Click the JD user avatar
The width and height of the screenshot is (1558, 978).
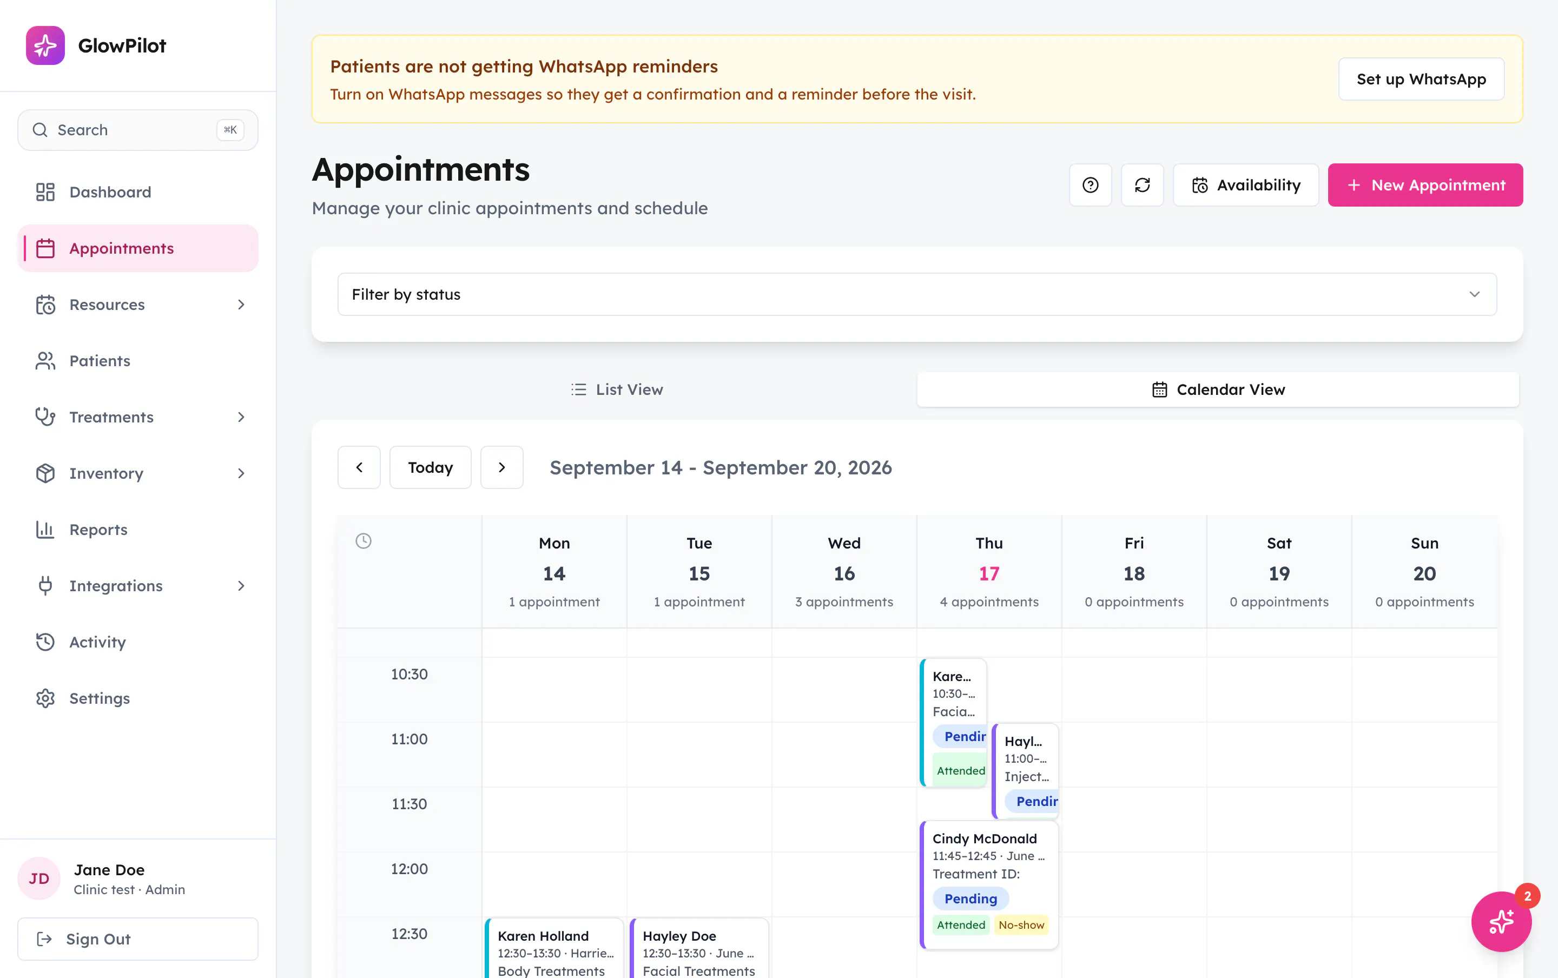[x=39, y=878]
